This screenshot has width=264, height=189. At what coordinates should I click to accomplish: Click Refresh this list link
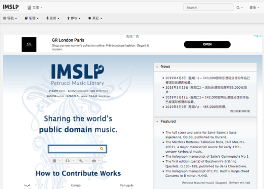(239, 182)
